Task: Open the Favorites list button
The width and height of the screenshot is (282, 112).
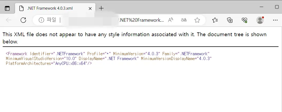Action: click(x=215, y=20)
